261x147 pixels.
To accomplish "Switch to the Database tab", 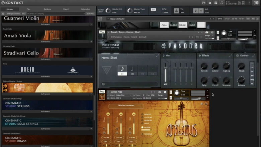I will [47, 9].
